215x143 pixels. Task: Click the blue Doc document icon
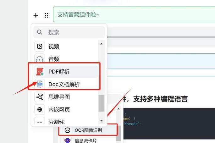[x=40, y=84]
